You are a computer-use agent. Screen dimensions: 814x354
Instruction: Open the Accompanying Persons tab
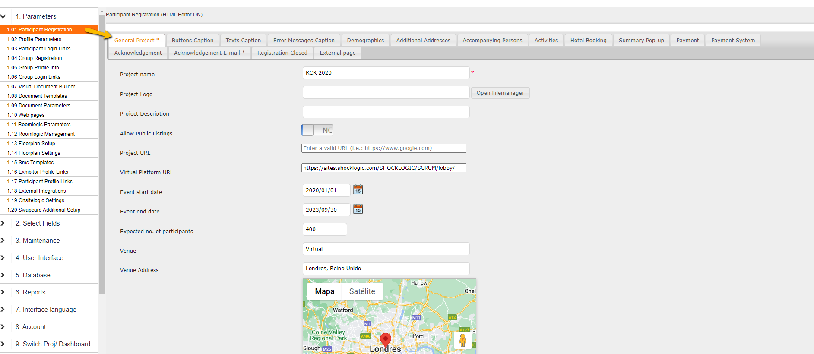point(492,41)
